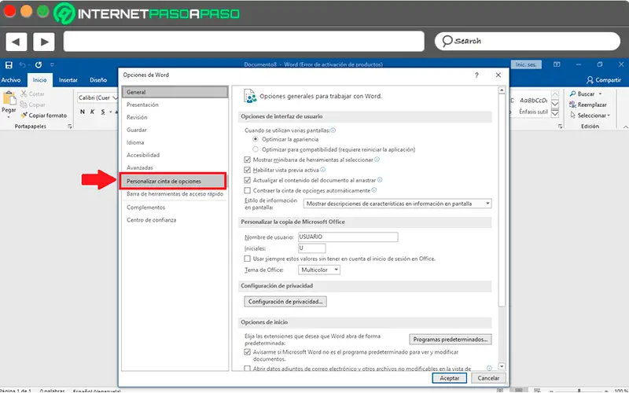Toggle Actualizar el contenido al arrastrar checkbox
Viewport: 629px width, 393px height.
click(248, 181)
